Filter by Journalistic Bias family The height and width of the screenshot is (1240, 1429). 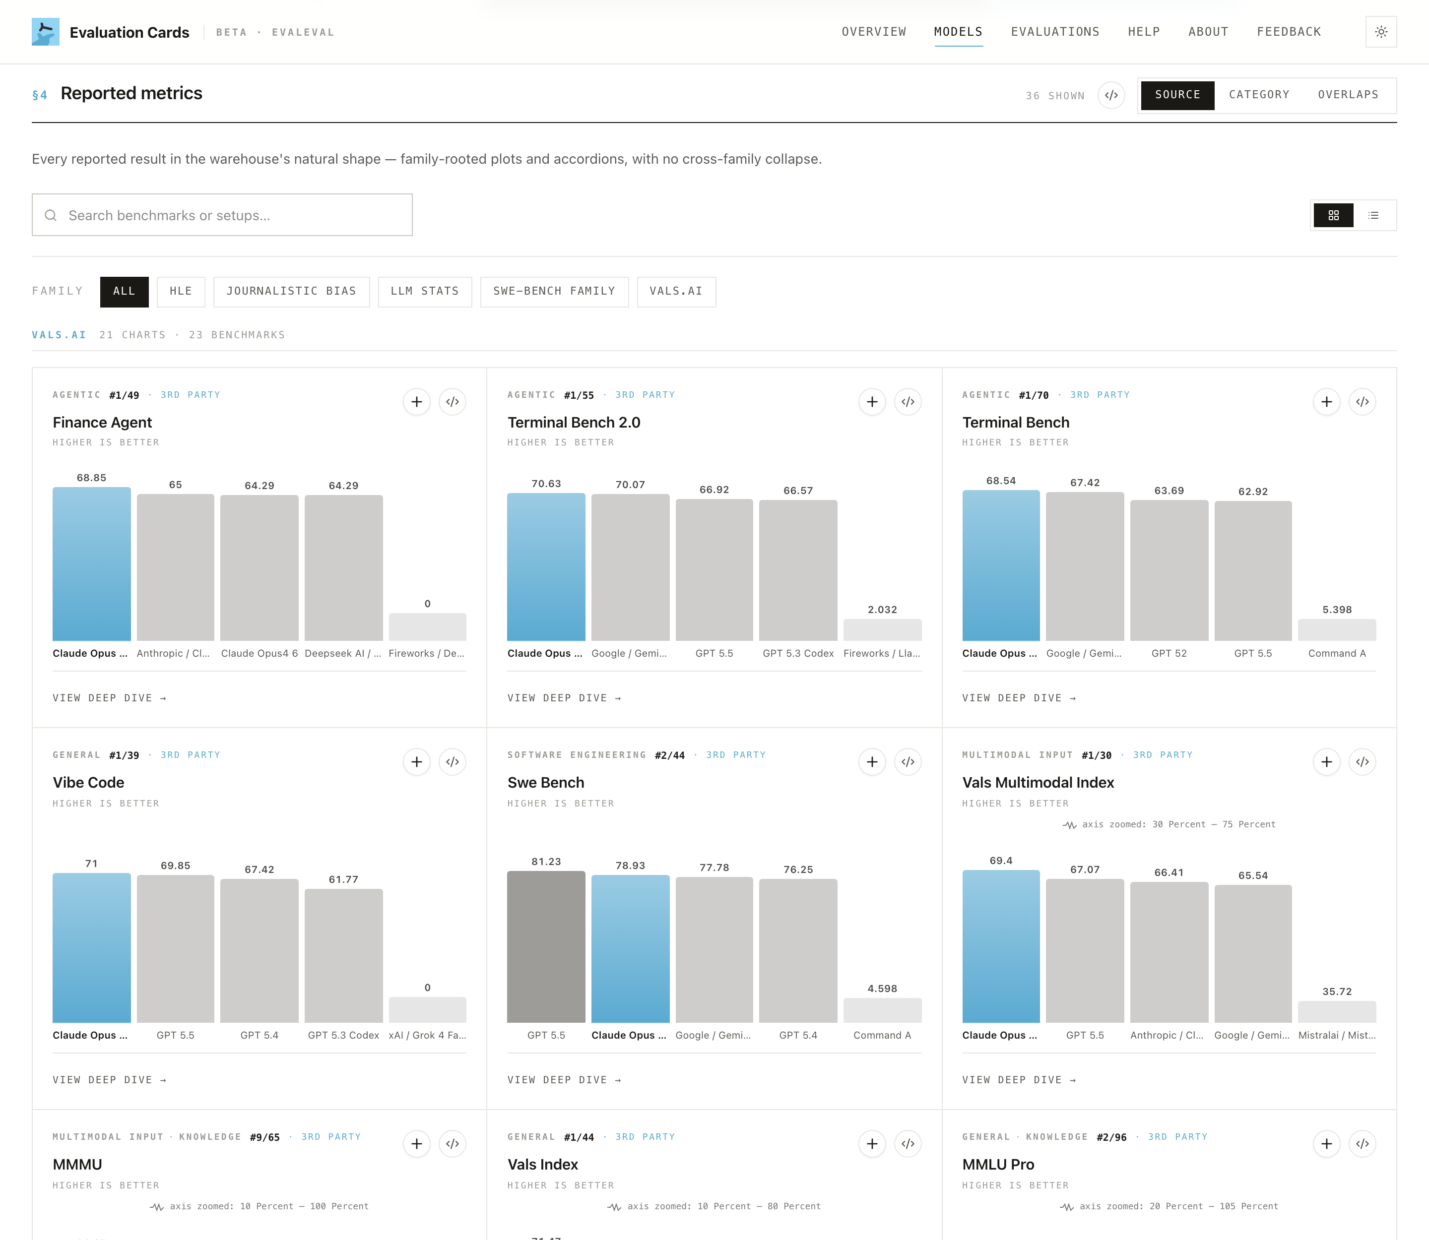coord(291,291)
